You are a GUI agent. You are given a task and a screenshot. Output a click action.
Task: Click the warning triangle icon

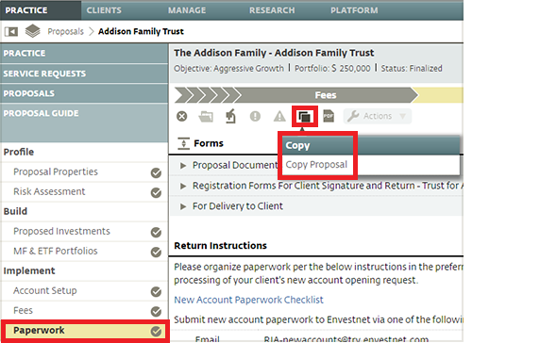tap(279, 116)
